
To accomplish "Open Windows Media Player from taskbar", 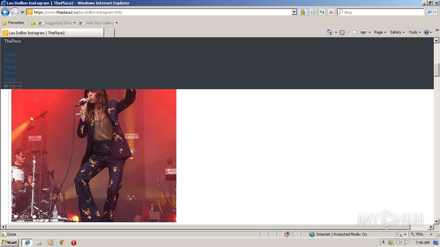I will tap(51, 243).
